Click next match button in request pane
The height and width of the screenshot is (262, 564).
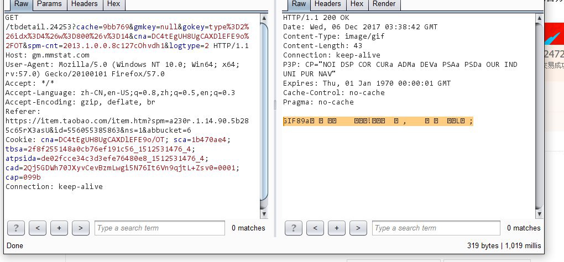81,228
